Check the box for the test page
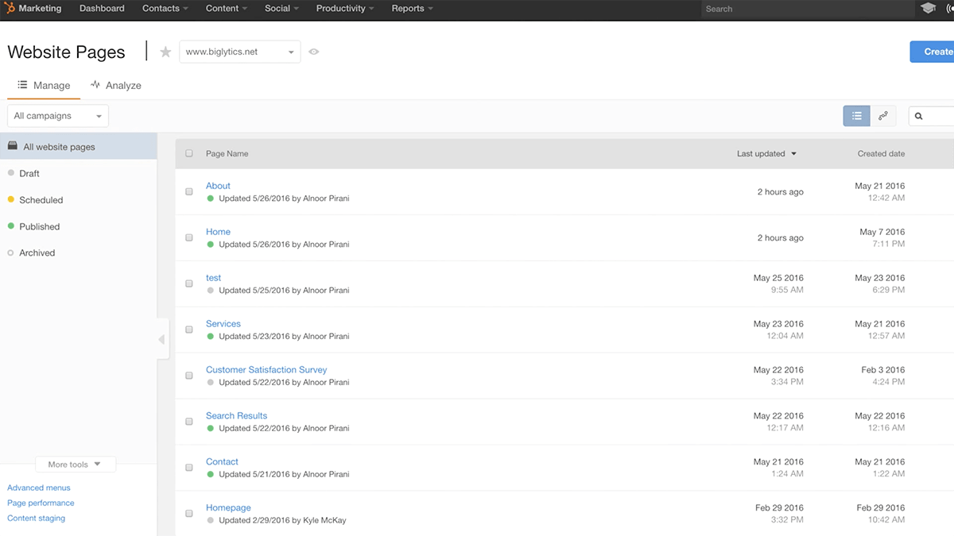 pyautogui.click(x=189, y=283)
